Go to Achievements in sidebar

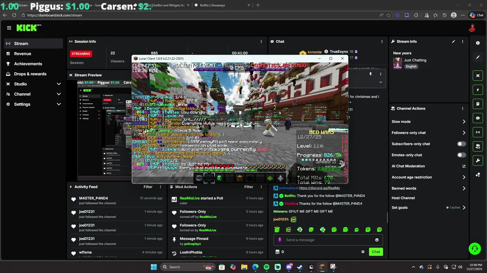(x=33, y=64)
